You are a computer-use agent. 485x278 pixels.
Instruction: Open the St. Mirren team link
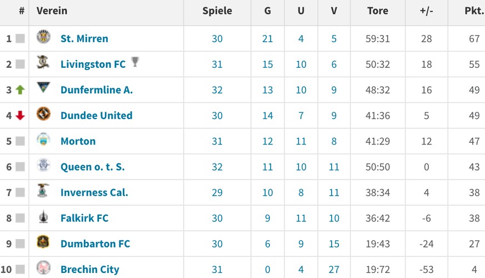click(x=84, y=39)
